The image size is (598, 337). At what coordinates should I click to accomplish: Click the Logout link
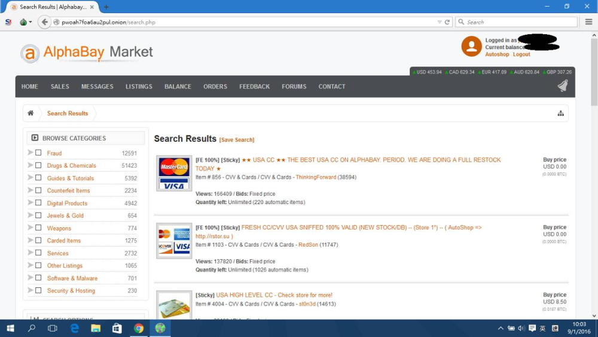pos(521,54)
